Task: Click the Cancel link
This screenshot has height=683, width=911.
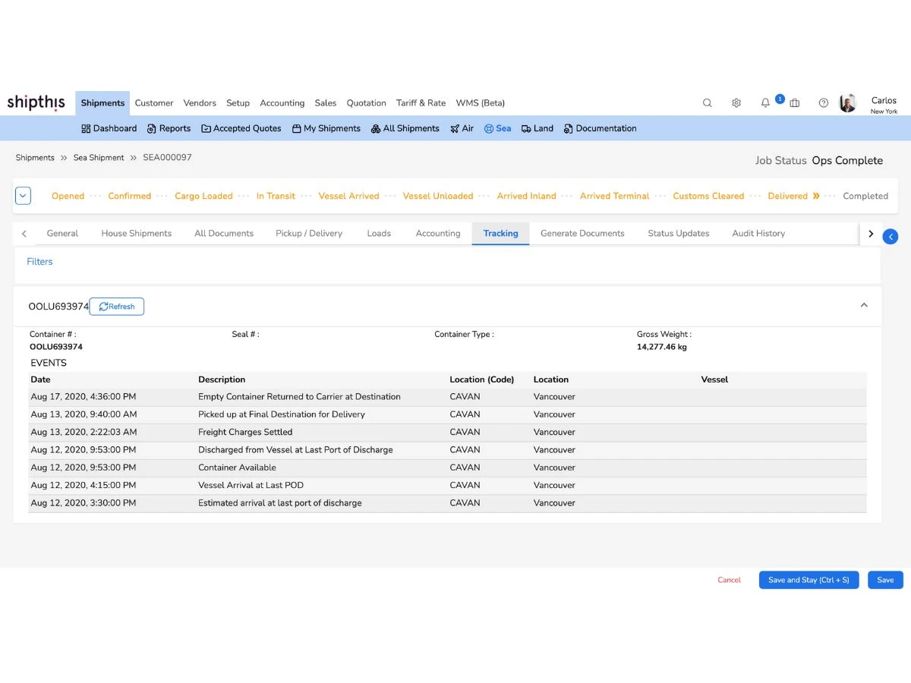Action: pyautogui.click(x=729, y=580)
